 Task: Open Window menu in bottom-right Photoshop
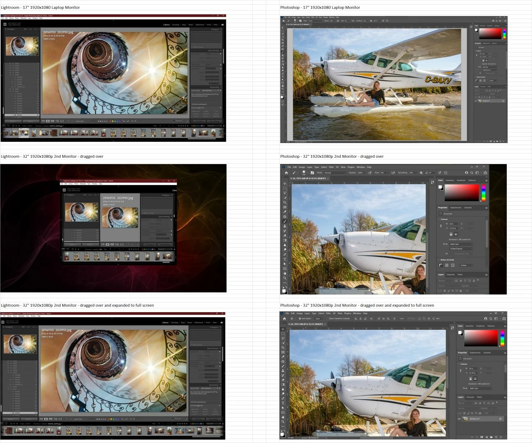click(x=357, y=313)
